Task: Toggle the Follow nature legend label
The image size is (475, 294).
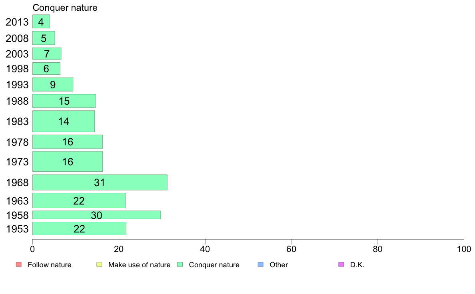Action: click(x=50, y=265)
